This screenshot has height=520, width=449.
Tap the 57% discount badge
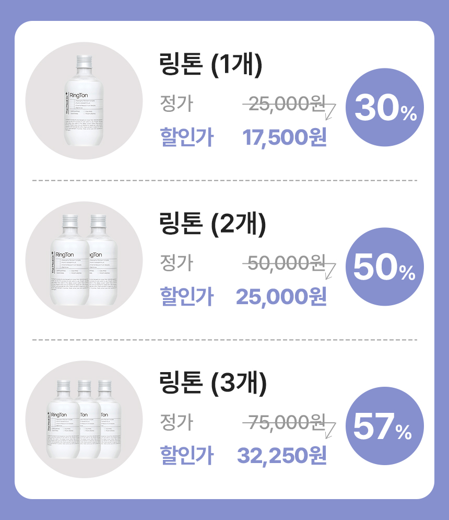pyautogui.click(x=384, y=427)
